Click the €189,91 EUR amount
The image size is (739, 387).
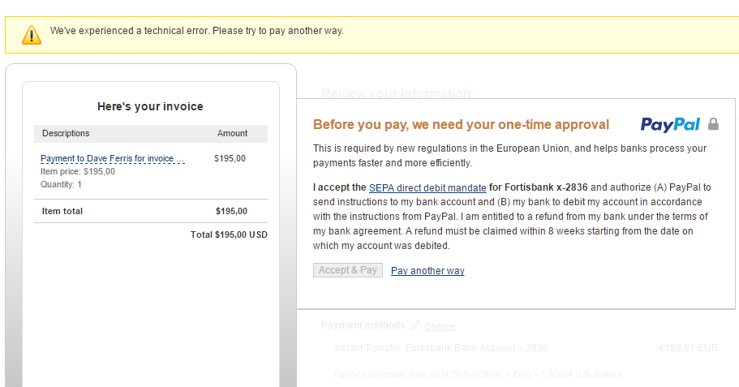click(688, 348)
